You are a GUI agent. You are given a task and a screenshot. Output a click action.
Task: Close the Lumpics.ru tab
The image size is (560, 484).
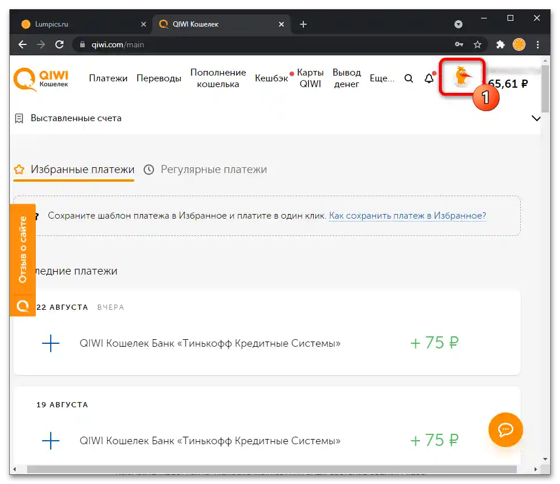pyautogui.click(x=144, y=24)
